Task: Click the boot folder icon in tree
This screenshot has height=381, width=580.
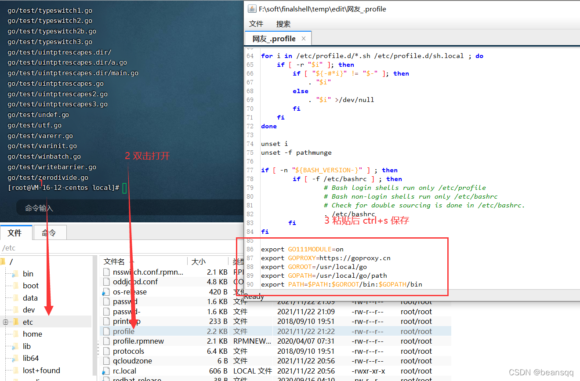Action: click(x=15, y=286)
